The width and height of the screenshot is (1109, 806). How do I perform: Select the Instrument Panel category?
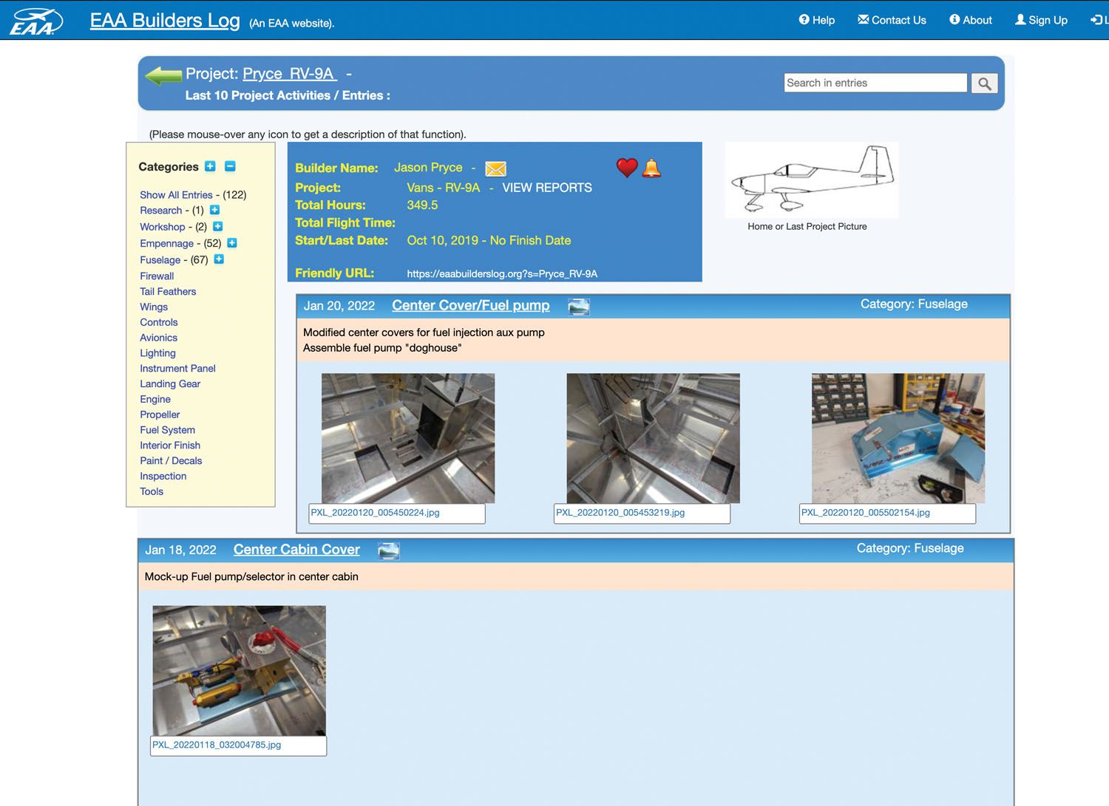pyautogui.click(x=177, y=369)
